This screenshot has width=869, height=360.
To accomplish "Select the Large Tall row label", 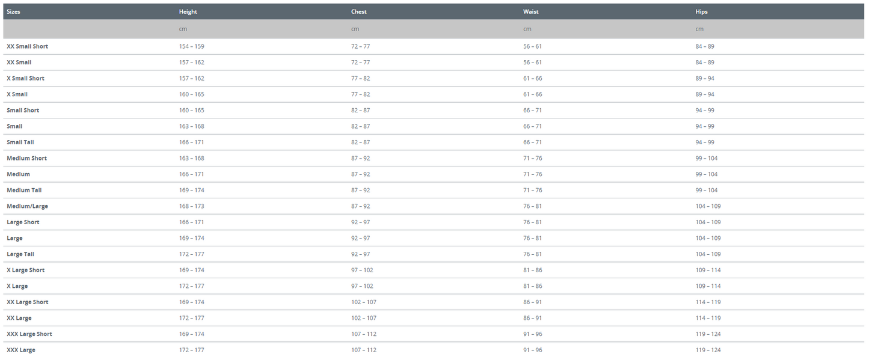I will pos(20,254).
